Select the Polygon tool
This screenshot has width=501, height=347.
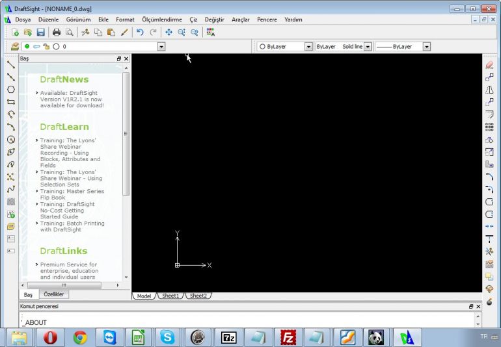pyautogui.click(x=11, y=90)
